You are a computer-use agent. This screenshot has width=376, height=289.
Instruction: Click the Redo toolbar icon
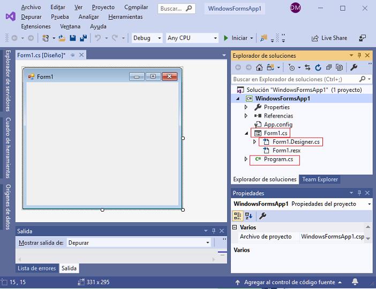coord(115,38)
